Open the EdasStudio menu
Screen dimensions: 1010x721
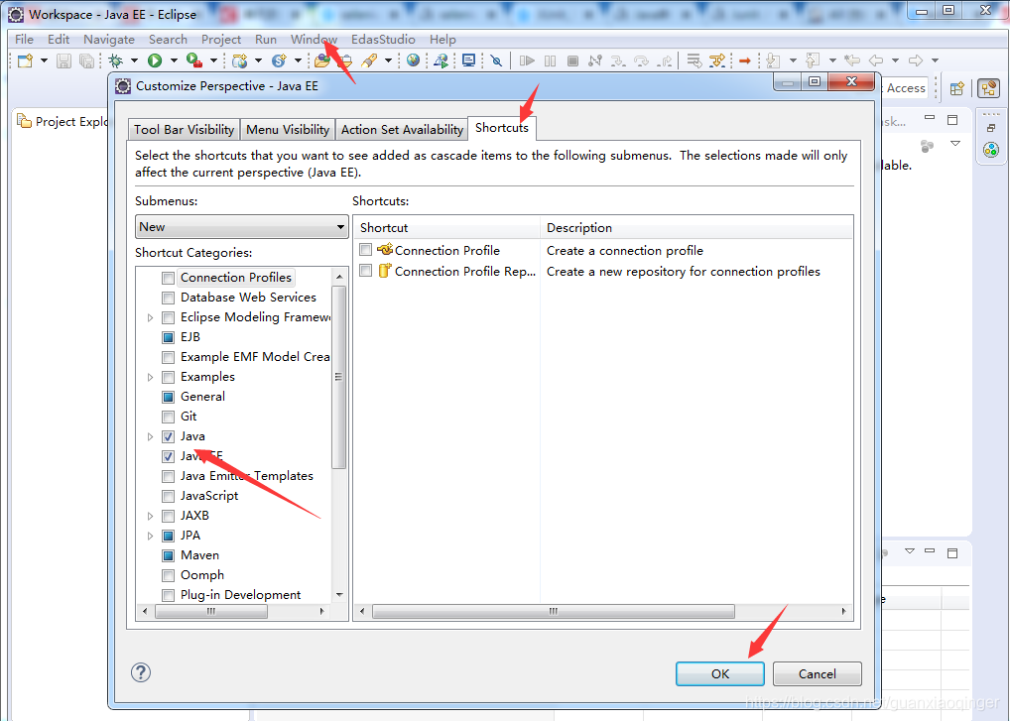pos(383,40)
